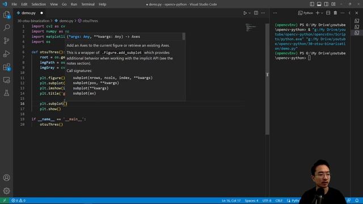Click the editor vertical scrollbar
This screenshot has width=363, height=204.
pyautogui.click(x=267, y=79)
